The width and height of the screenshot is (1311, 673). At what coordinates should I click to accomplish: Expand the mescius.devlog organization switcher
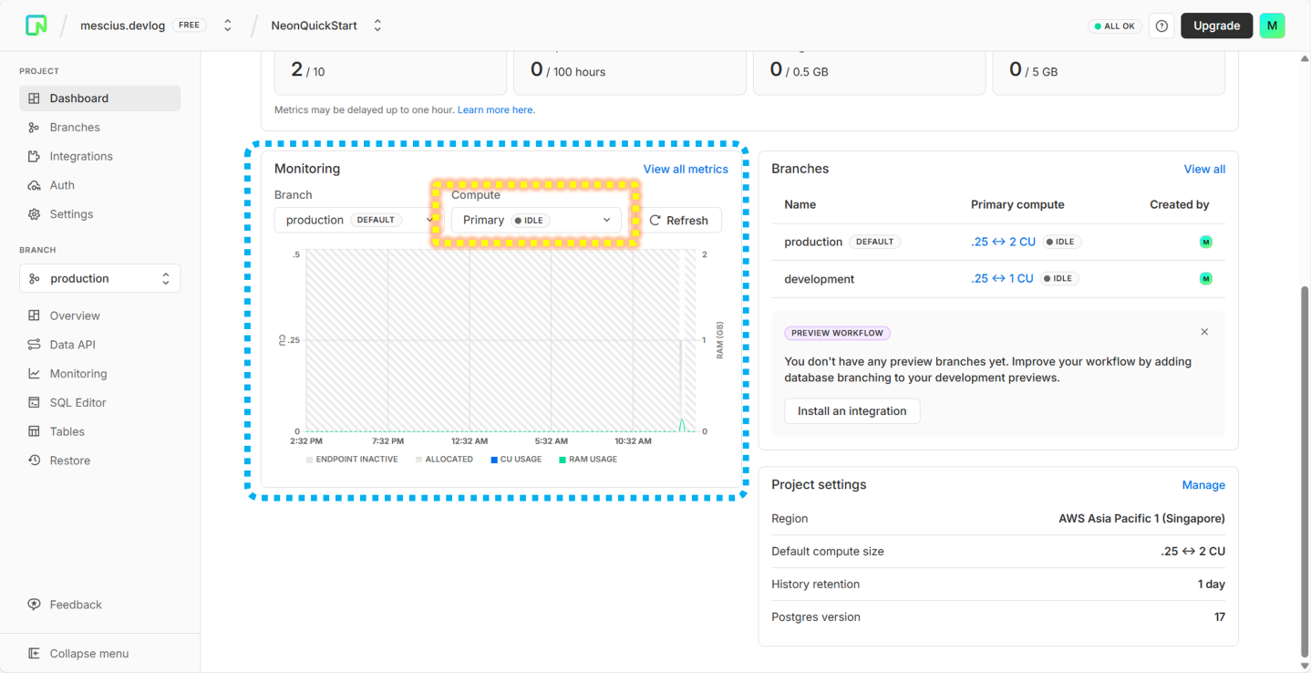pos(228,26)
